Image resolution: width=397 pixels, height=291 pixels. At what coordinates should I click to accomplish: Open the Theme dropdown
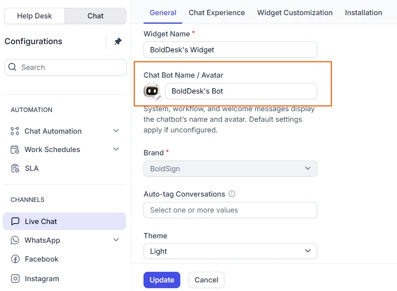click(230, 251)
